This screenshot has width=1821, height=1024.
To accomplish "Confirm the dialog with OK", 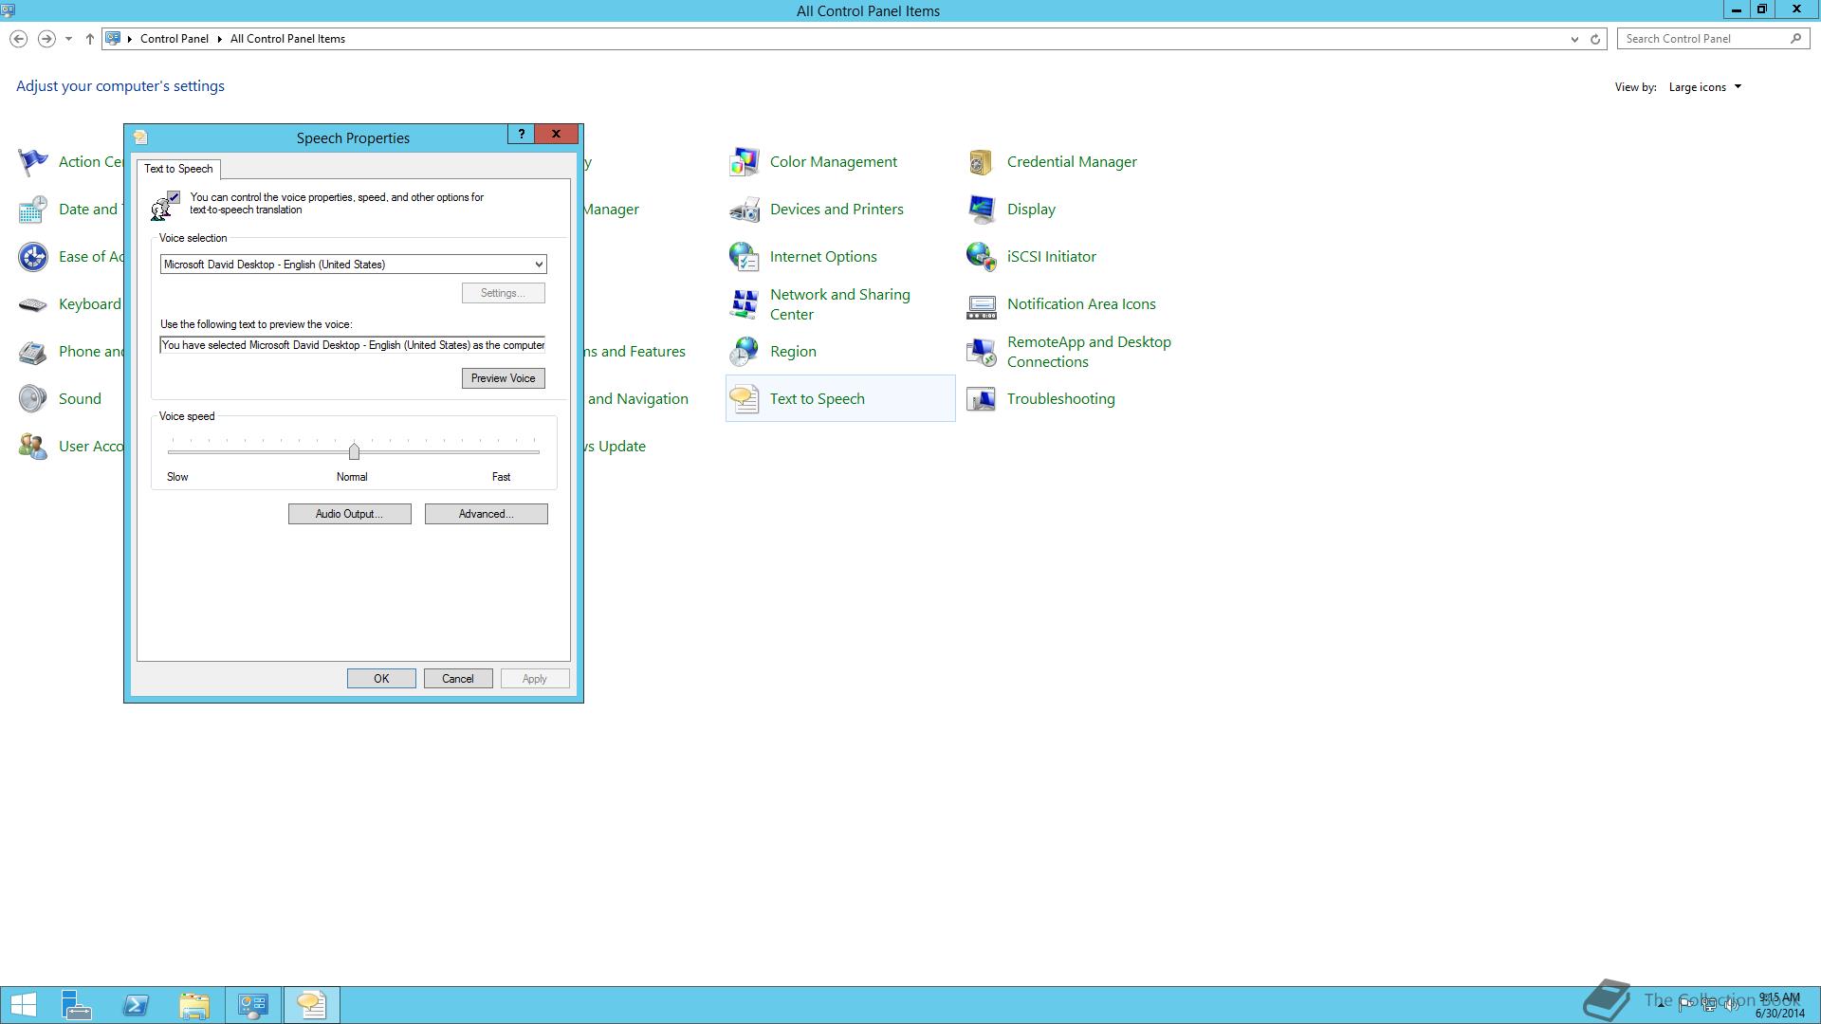I will pos(381,679).
